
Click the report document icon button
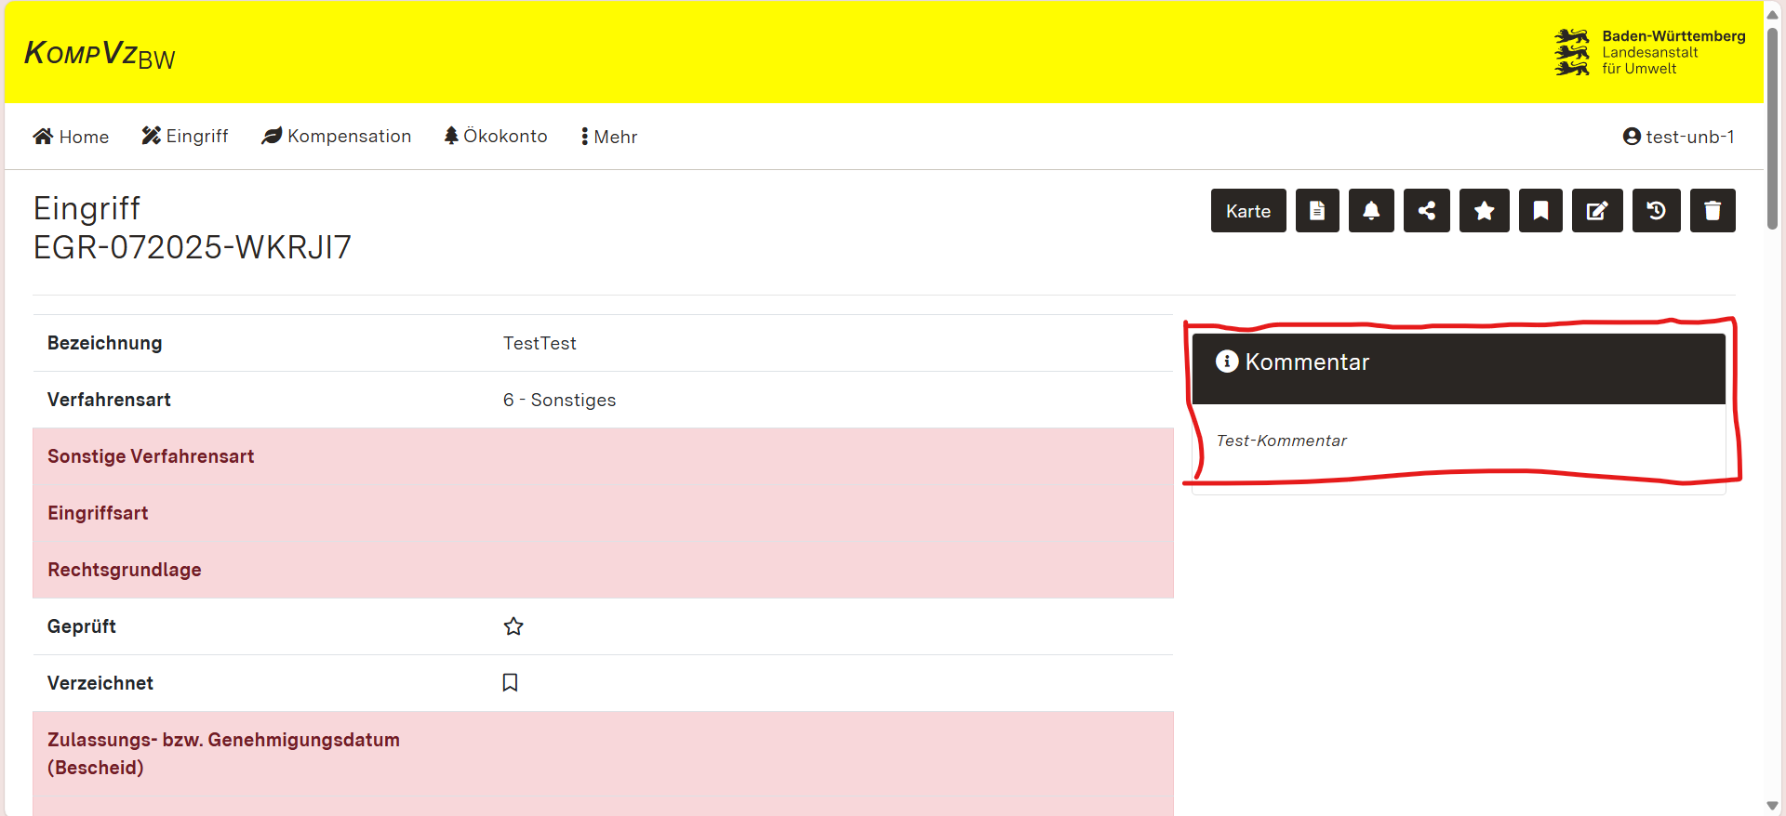point(1317,211)
